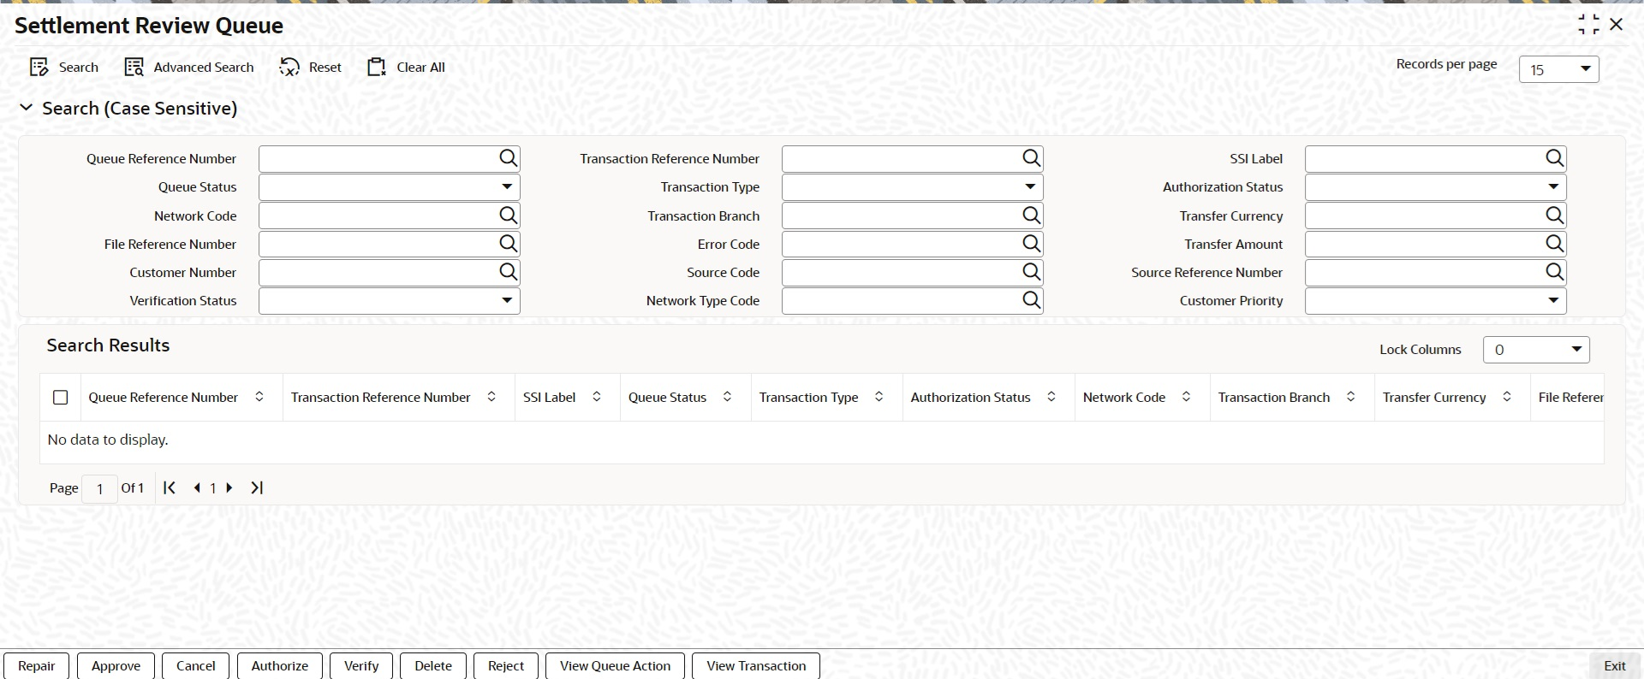Viewport: 1644px width, 679px height.
Task: Sort by Transaction Type column
Action: coord(879,397)
